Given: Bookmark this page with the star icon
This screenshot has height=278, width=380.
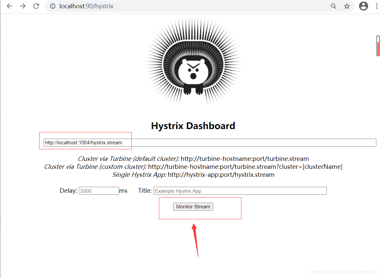Looking at the screenshot, I should (x=347, y=6).
